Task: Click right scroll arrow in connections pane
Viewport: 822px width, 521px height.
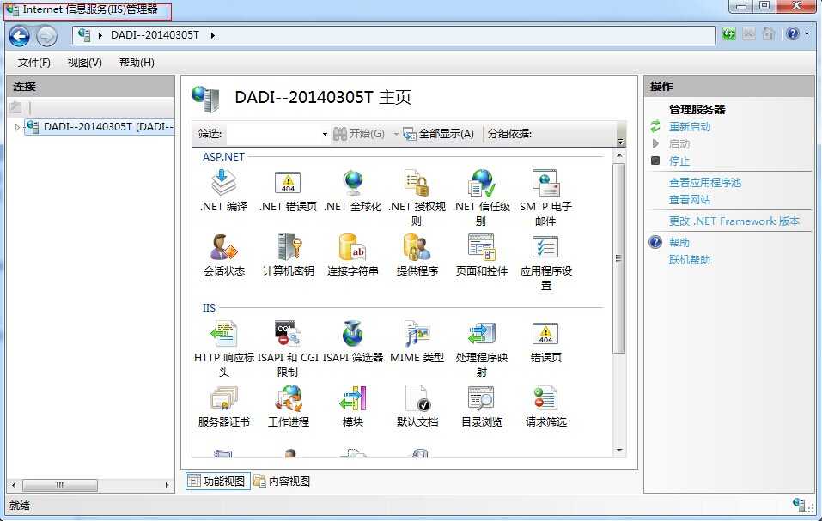Action: [x=167, y=485]
